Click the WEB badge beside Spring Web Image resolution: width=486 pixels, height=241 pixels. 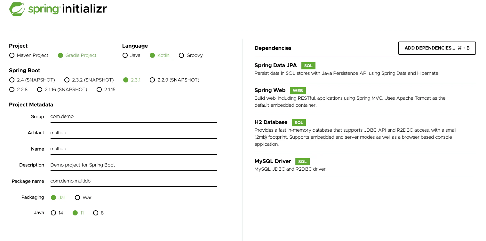(x=298, y=90)
